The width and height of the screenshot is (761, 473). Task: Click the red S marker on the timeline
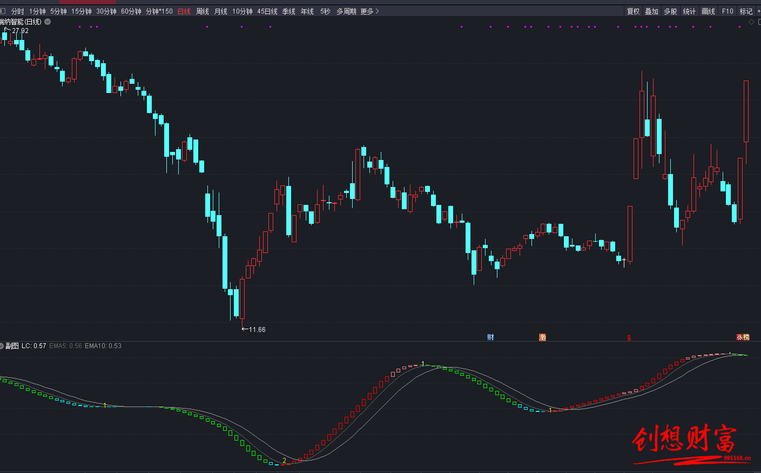point(629,338)
